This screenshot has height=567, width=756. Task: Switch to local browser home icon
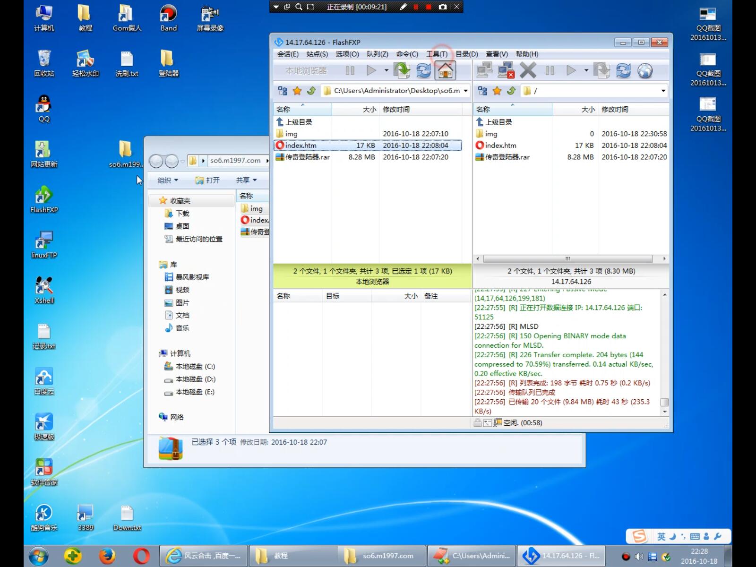[x=445, y=70]
